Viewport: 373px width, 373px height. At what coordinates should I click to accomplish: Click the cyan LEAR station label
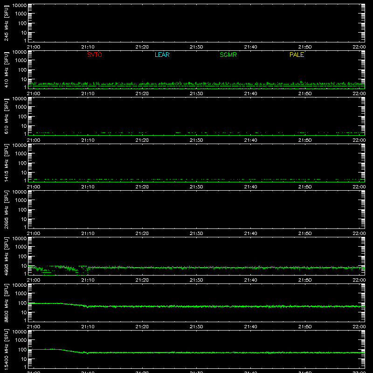[x=162, y=55]
